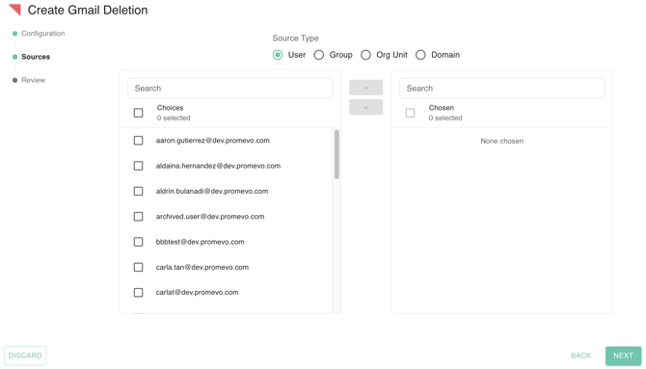Select the User source type radio
The image size is (646, 369).
[278, 55]
